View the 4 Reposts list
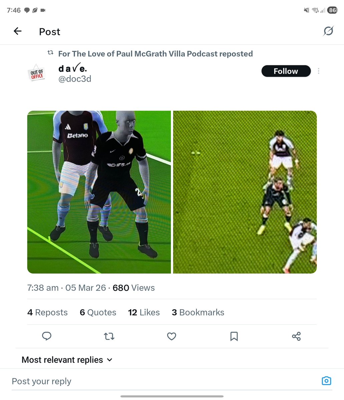The height and width of the screenshot is (400, 344). (47, 312)
